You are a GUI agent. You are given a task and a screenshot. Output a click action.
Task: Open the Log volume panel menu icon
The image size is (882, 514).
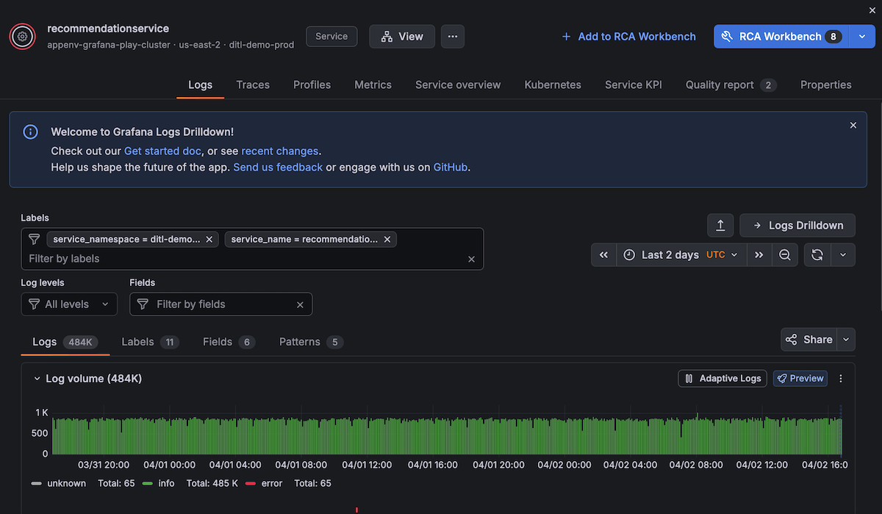(x=840, y=378)
